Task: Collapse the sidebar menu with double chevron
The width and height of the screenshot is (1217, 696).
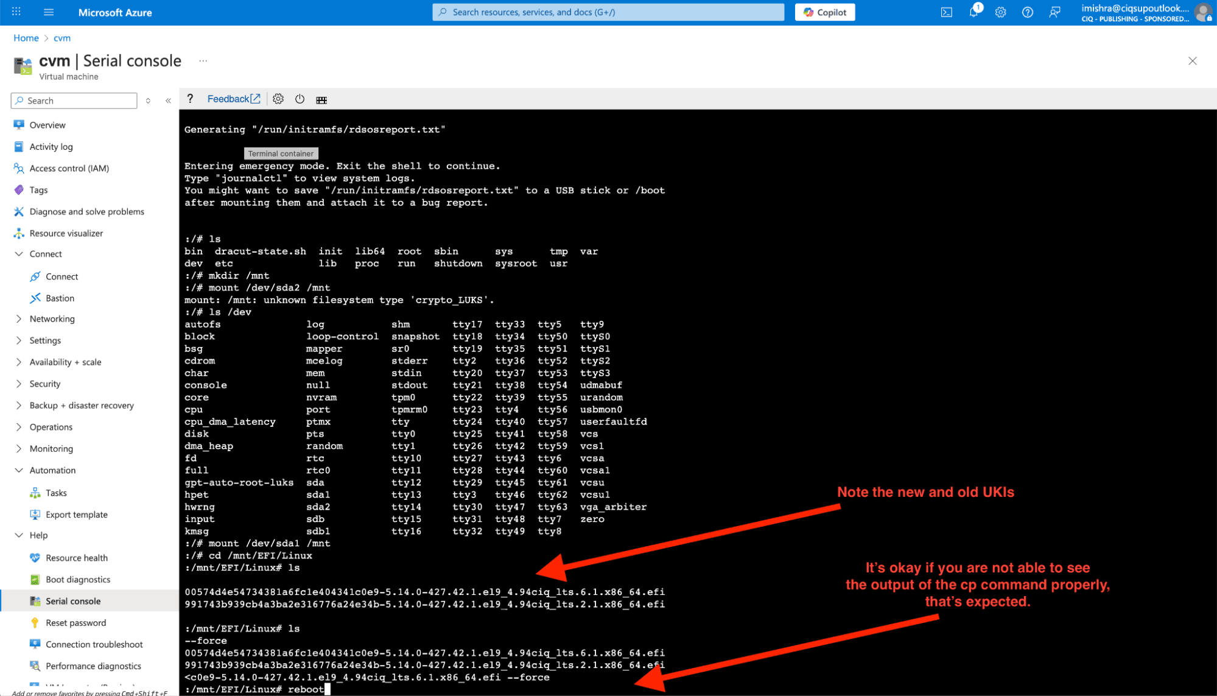Action: tap(168, 101)
